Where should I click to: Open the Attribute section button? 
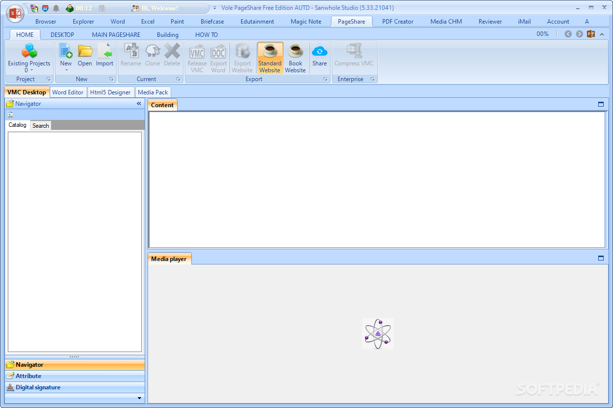click(x=75, y=376)
